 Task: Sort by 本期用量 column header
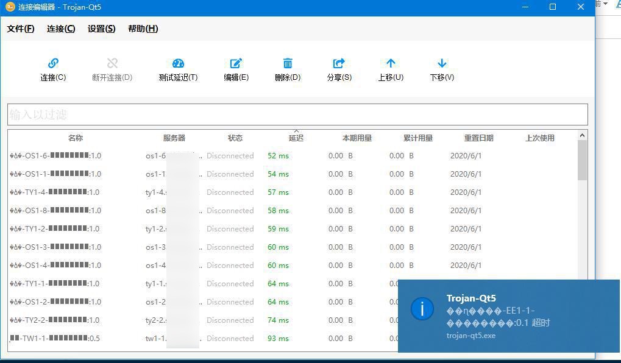click(x=357, y=138)
